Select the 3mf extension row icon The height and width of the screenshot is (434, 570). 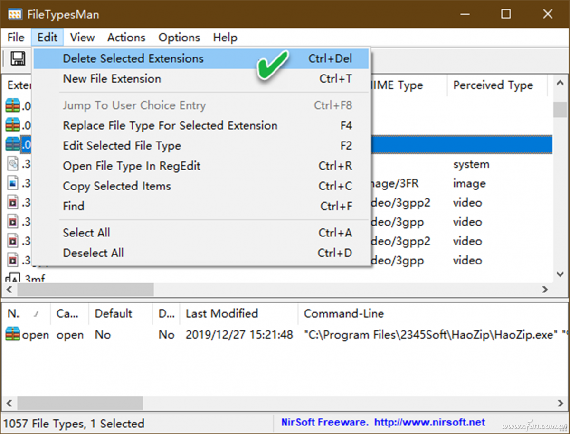coord(12,279)
